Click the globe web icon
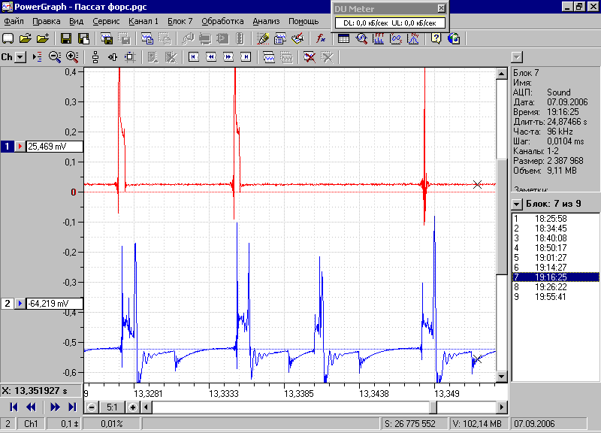This screenshot has width=601, height=433. 454,38
